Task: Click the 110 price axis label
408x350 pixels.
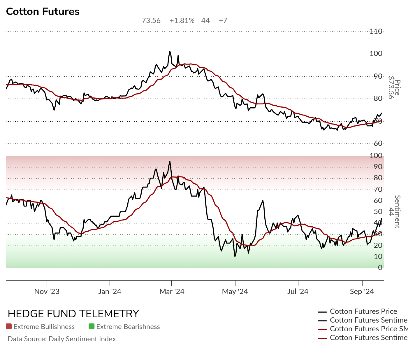Action: pos(376,32)
